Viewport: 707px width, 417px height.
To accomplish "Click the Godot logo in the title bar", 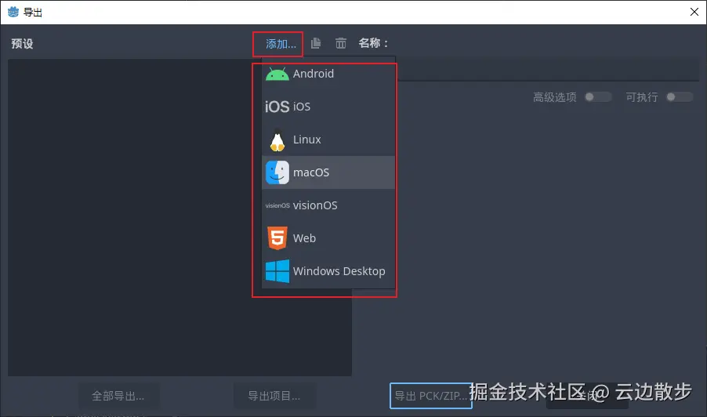I will click(x=13, y=13).
